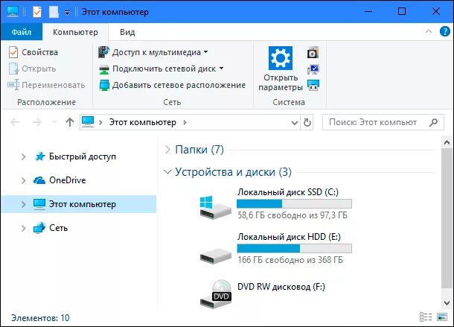Viewport: 454px width, 327px height.
Task: Click the Открыть параметры gear icon
Action: 281,58
